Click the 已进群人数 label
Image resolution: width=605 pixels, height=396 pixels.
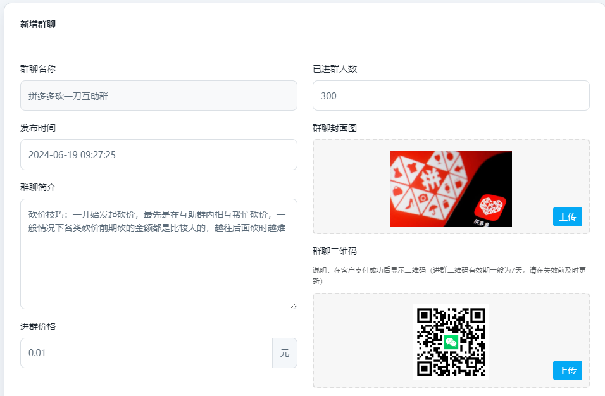click(x=335, y=69)
